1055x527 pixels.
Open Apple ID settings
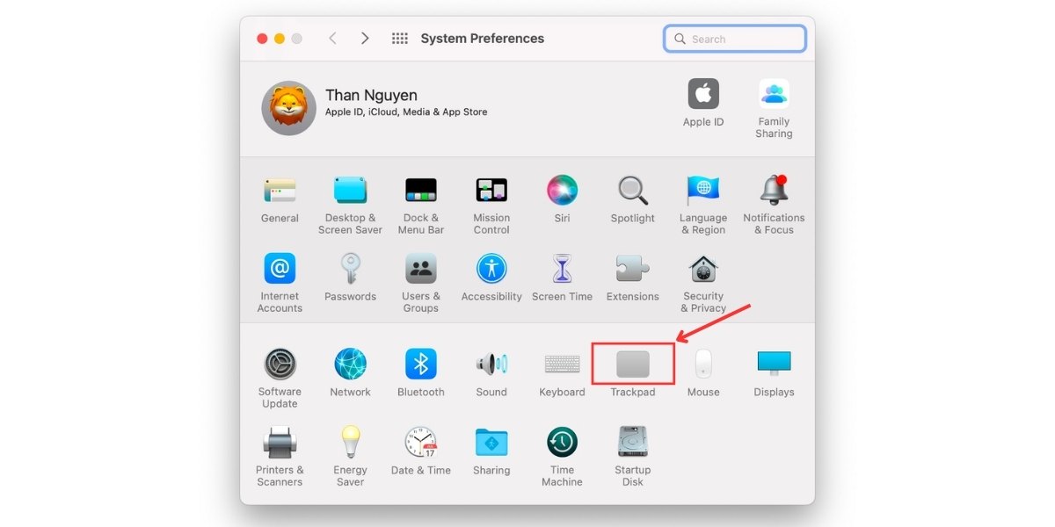tap(703, 94)
